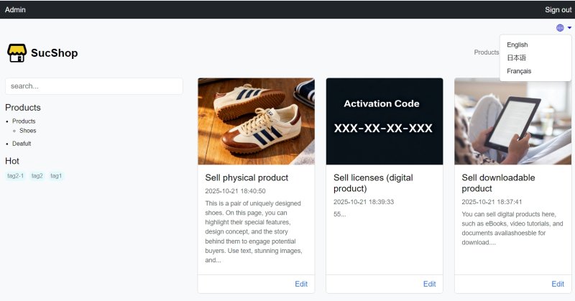Click the SucShop store logo icon

pos(17,52)
